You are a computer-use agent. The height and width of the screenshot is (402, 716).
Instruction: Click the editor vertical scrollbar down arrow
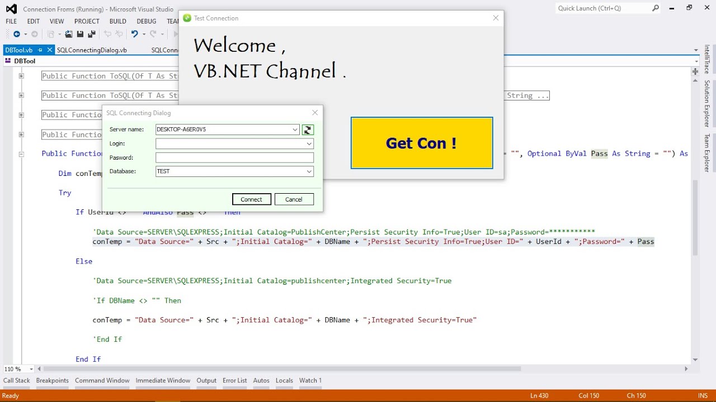696,360
